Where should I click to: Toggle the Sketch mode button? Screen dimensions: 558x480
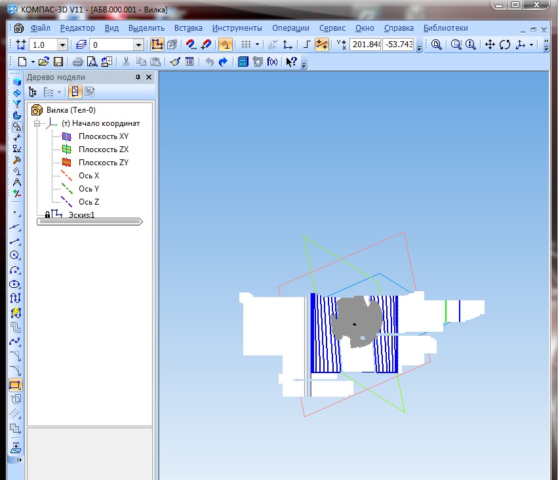[x=157, y=45]
